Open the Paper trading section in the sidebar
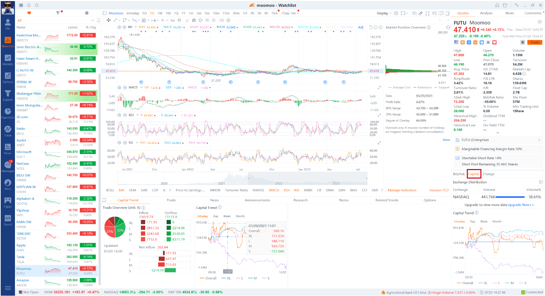The image size is (545, 296). tap(7, 202)
